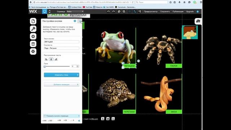Click Preview in the Wix top bar
Image resolution: width=231 pixels, height=130 pixels.
[x=151, y=12]
